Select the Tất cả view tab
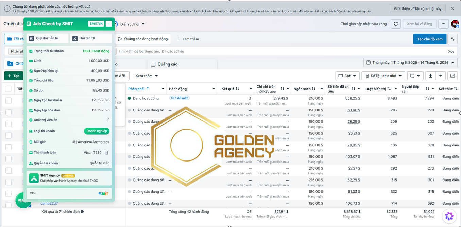This screenshot has height=227, width=461. (x=14, y=39)
